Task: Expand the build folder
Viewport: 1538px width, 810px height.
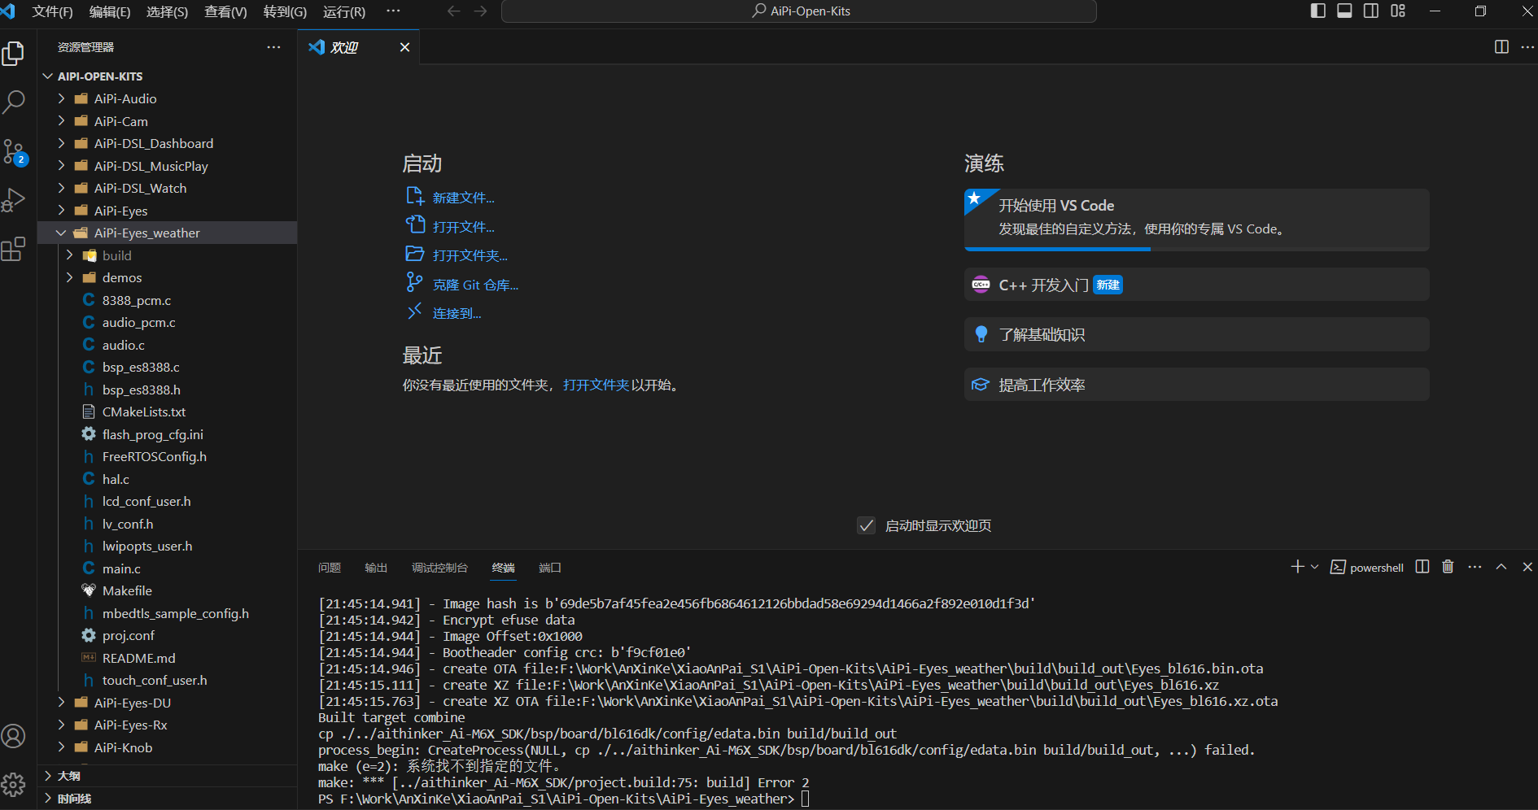Action: pyautogui.click(x=167, y=255)
